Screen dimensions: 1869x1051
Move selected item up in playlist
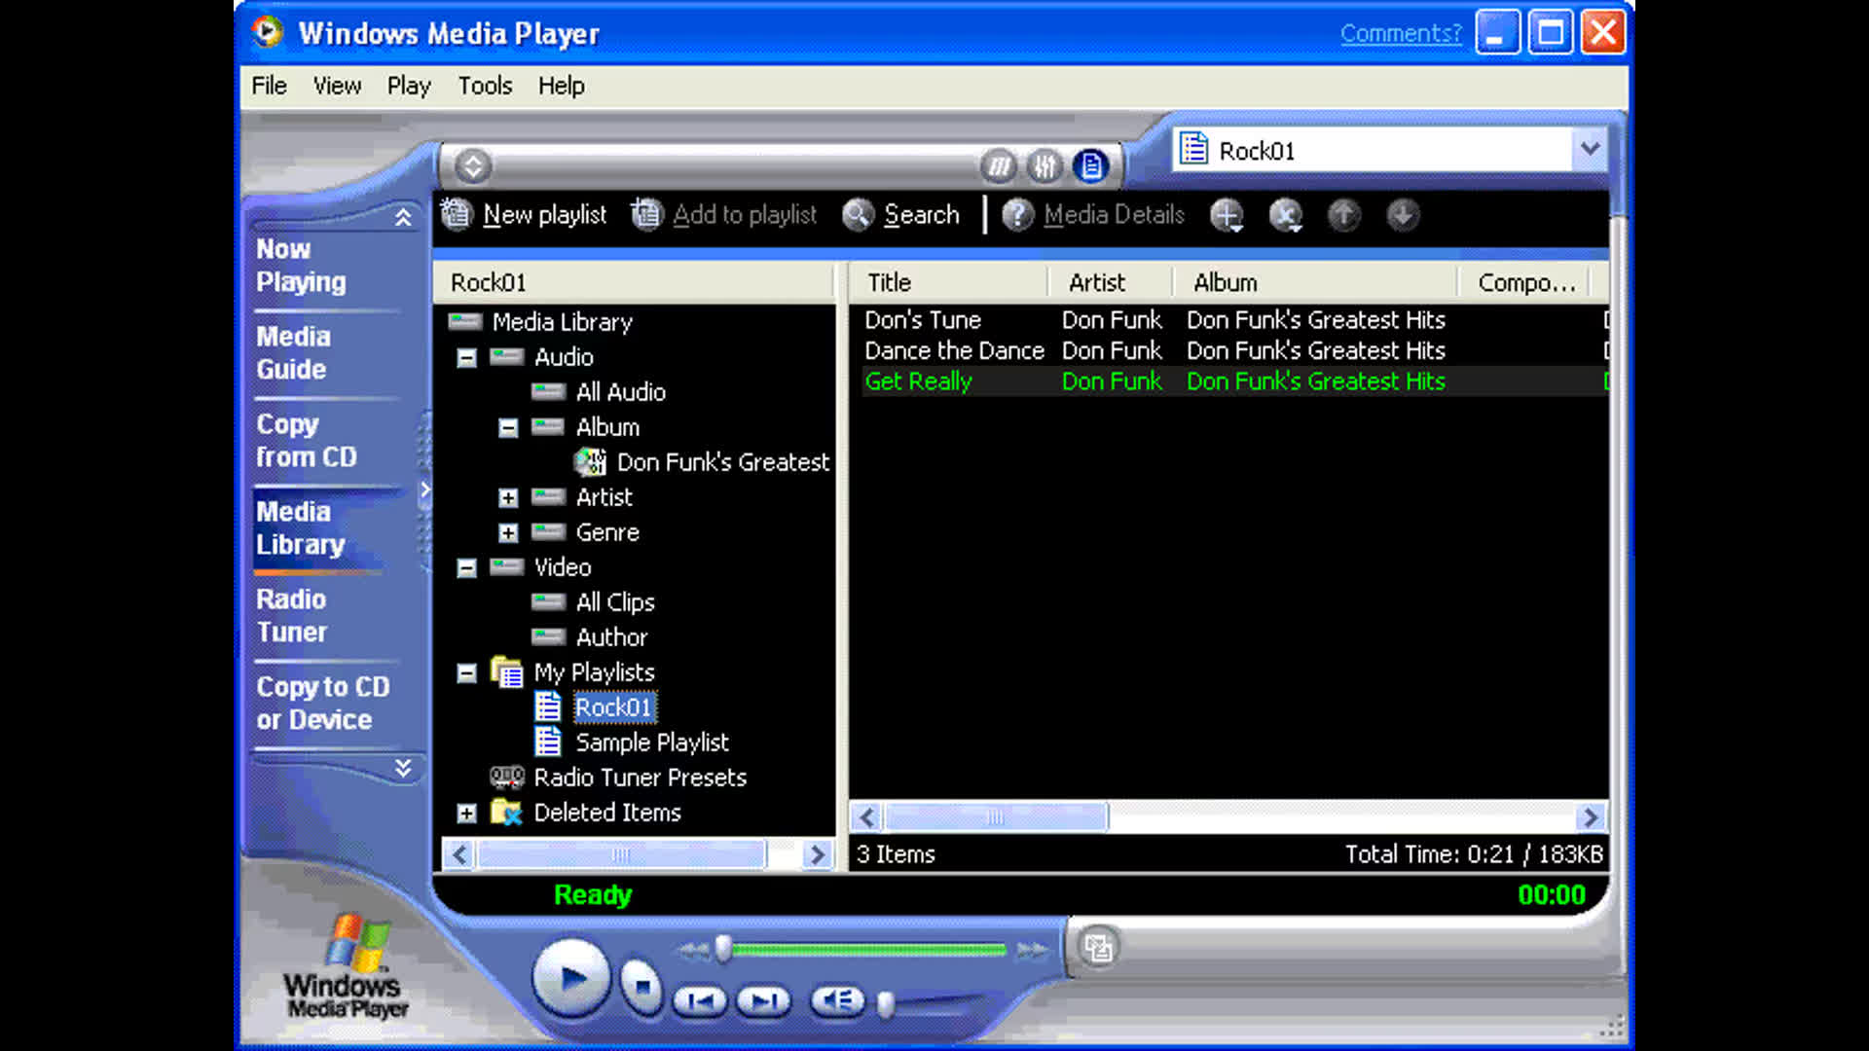tap(1343, 215)
